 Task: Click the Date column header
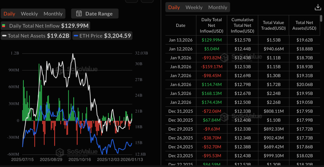pos(181,25)
